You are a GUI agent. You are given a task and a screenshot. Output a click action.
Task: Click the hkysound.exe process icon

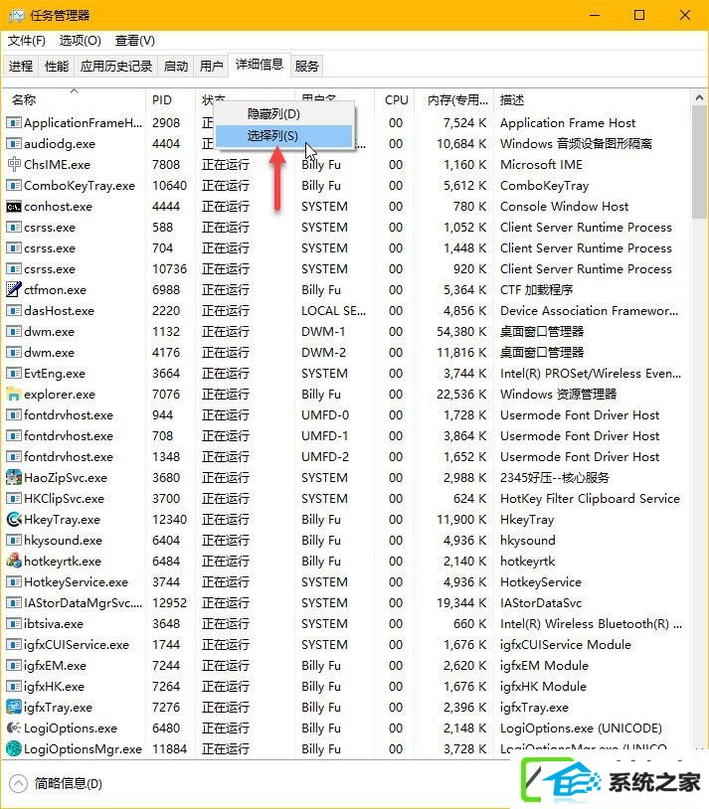pyautogui.click(x=14, y=541)
